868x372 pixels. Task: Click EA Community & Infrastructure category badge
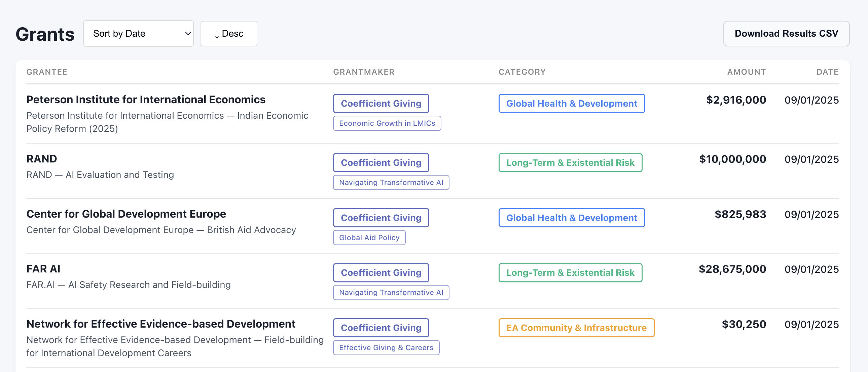pyautogui.click(x=576, y=328)
